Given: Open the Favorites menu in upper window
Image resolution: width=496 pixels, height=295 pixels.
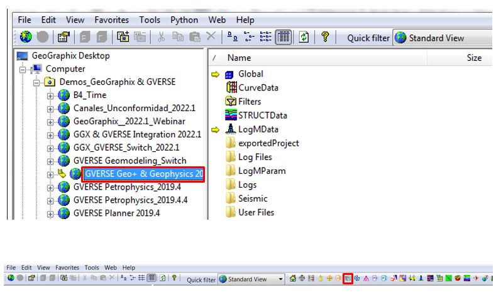Looking at the screenshot, I should pyautogui.click(x=112, y=20).
